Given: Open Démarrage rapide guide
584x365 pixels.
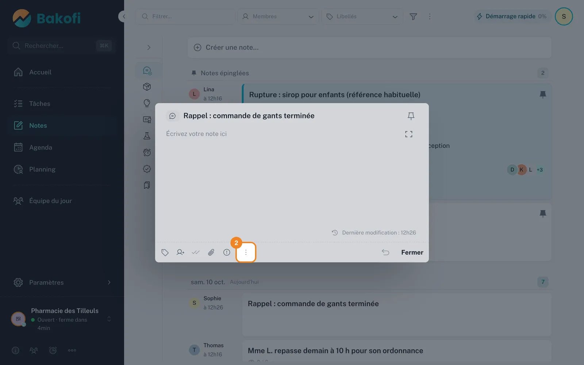Looking at the screenshot, I should point(512,16).
